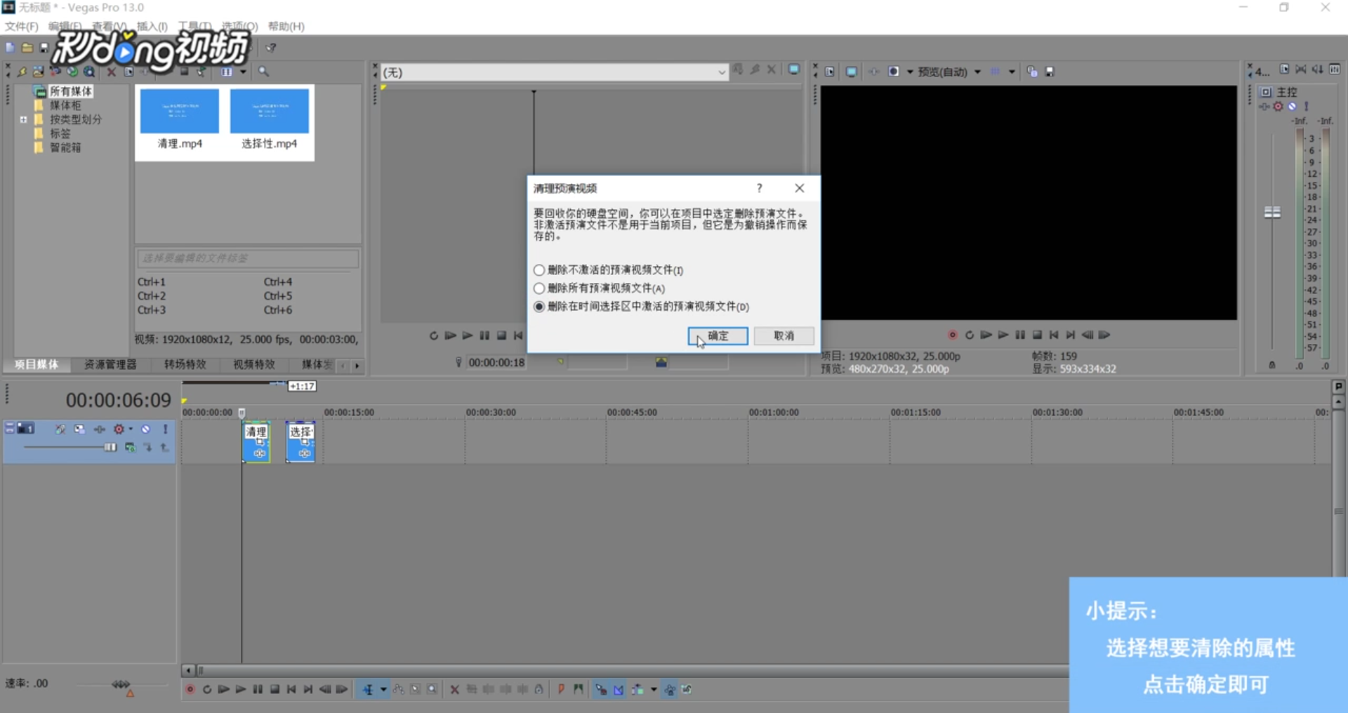The width and height of the screenshot is (1348, 713).
Task: Click timeline record button
Action: pyautogui.click(x=190, y=690)
